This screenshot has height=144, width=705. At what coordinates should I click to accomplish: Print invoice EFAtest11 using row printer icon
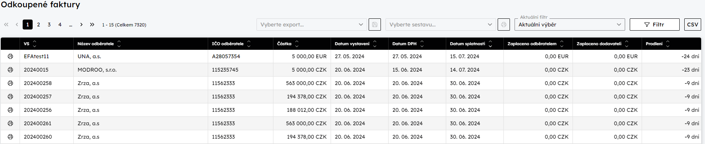10,56
